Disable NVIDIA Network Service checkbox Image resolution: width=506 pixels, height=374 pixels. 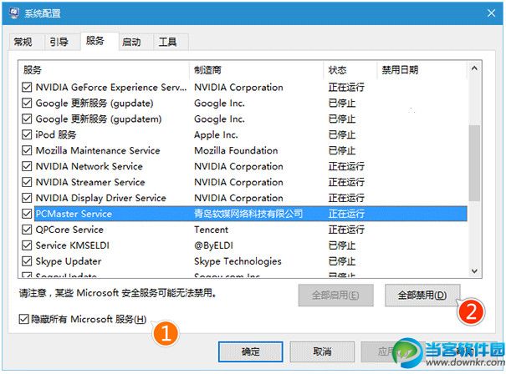click(x=27, y=166)
